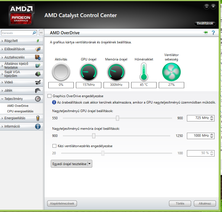
Task: Expand the Energiaellátás section
Action: (x=2, y=118)
